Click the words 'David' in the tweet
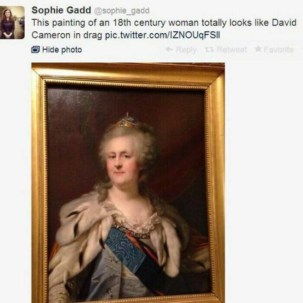The height and width of the screenshot is (303, 303). coord(284,23)
